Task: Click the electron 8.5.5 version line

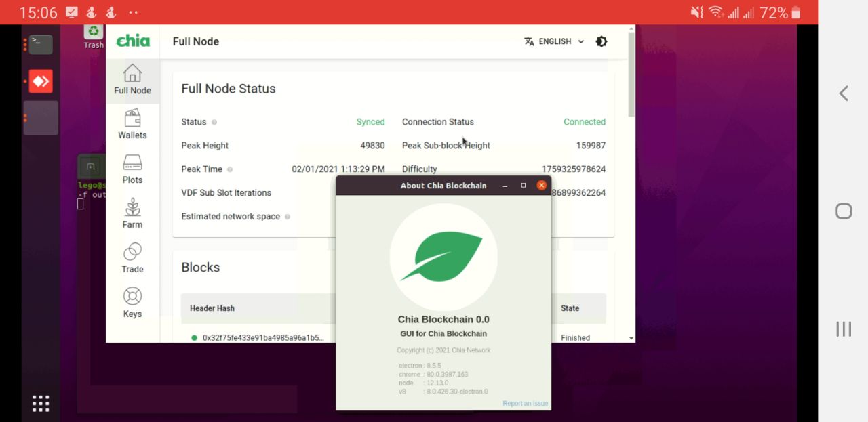Action: click(420, 366)
